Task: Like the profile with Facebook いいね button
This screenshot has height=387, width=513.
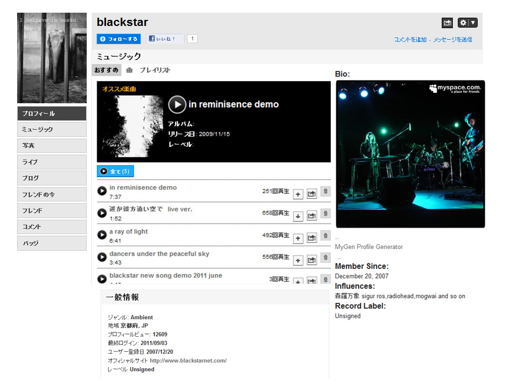Action: click(165, 39)
